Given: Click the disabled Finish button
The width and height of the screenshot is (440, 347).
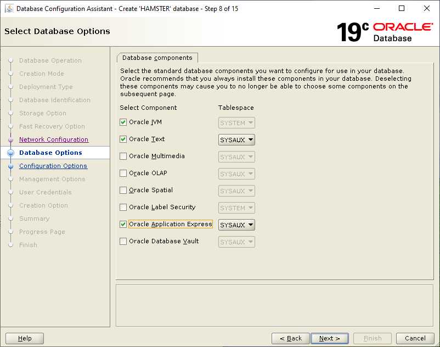Looking at the screenshot, I should 373,338.
